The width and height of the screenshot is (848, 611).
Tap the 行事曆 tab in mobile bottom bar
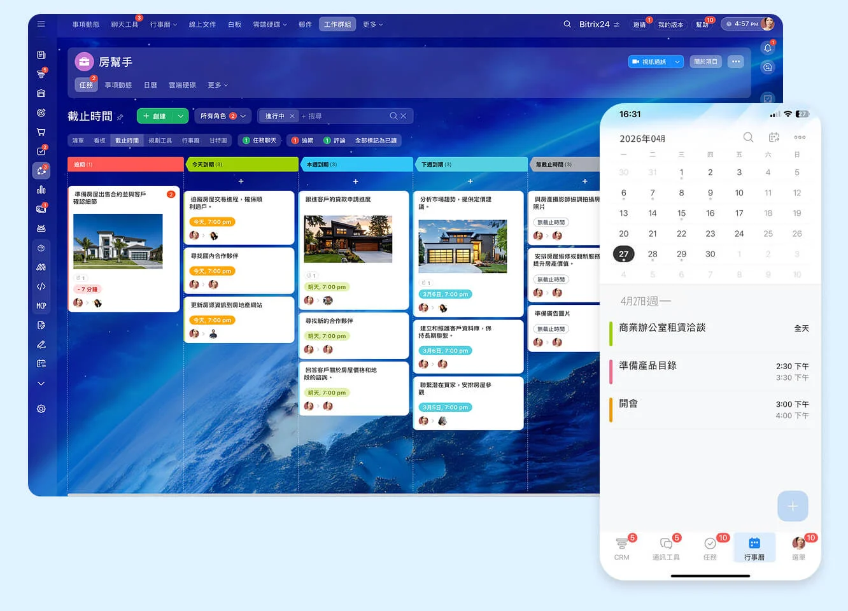[754, 549]
